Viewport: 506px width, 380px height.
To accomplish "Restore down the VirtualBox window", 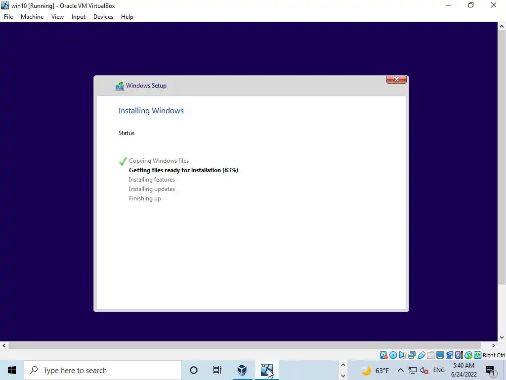I will coord(471,5).
